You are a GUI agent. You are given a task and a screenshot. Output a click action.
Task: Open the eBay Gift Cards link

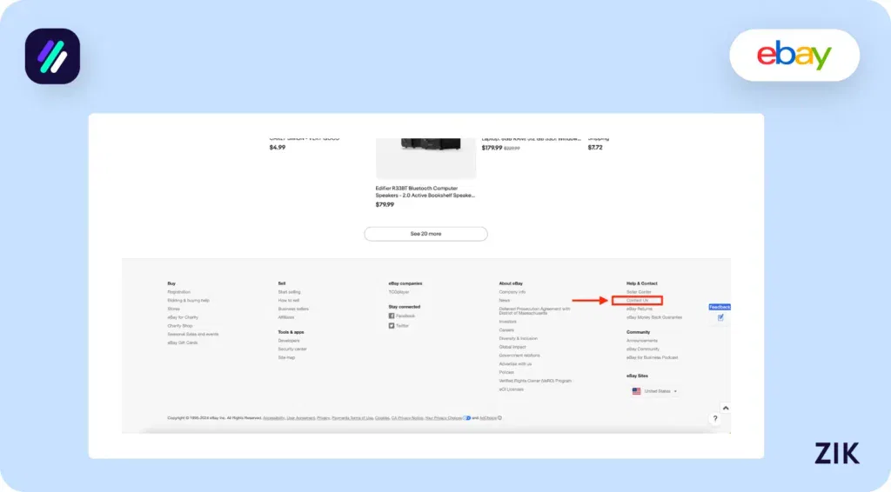click(x=183, y=342)
